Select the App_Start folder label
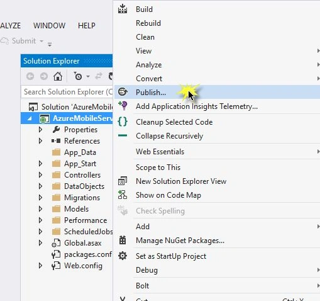 click(x=80, y=164)
